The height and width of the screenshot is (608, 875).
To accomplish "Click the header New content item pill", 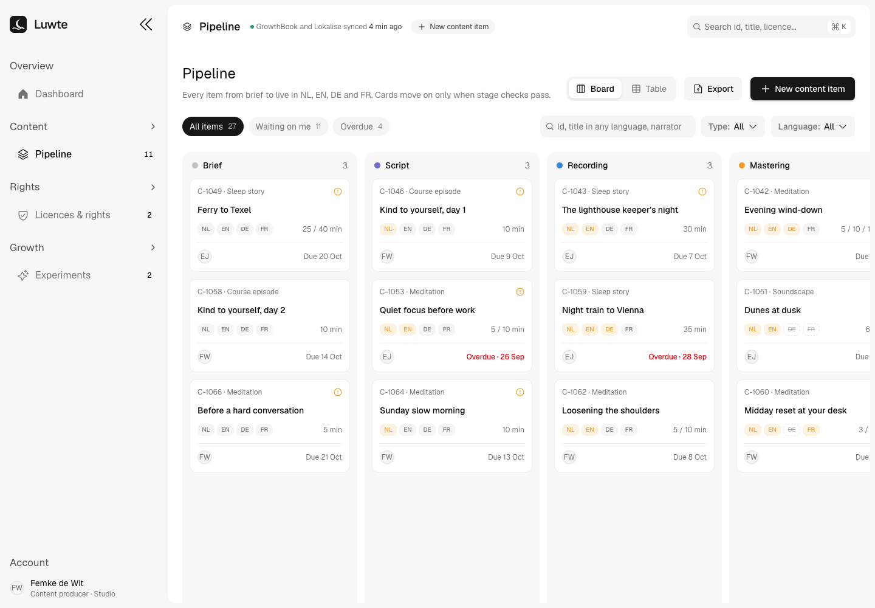I will click(453, 27).
